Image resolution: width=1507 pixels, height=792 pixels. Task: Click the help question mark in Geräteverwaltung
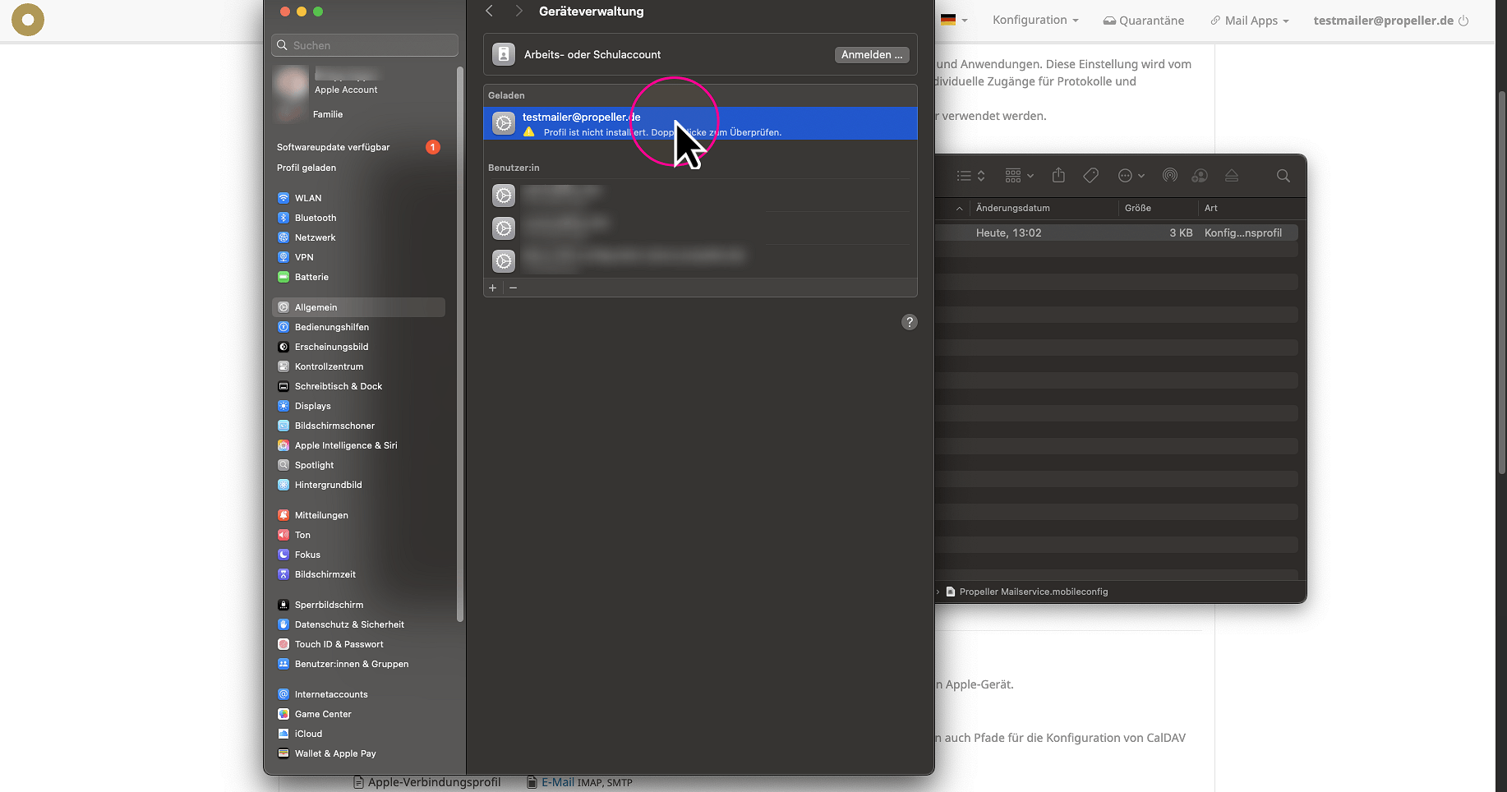coord(909,322)
